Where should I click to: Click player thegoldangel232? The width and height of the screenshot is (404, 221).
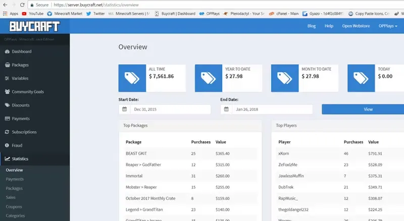coord(293,210)
